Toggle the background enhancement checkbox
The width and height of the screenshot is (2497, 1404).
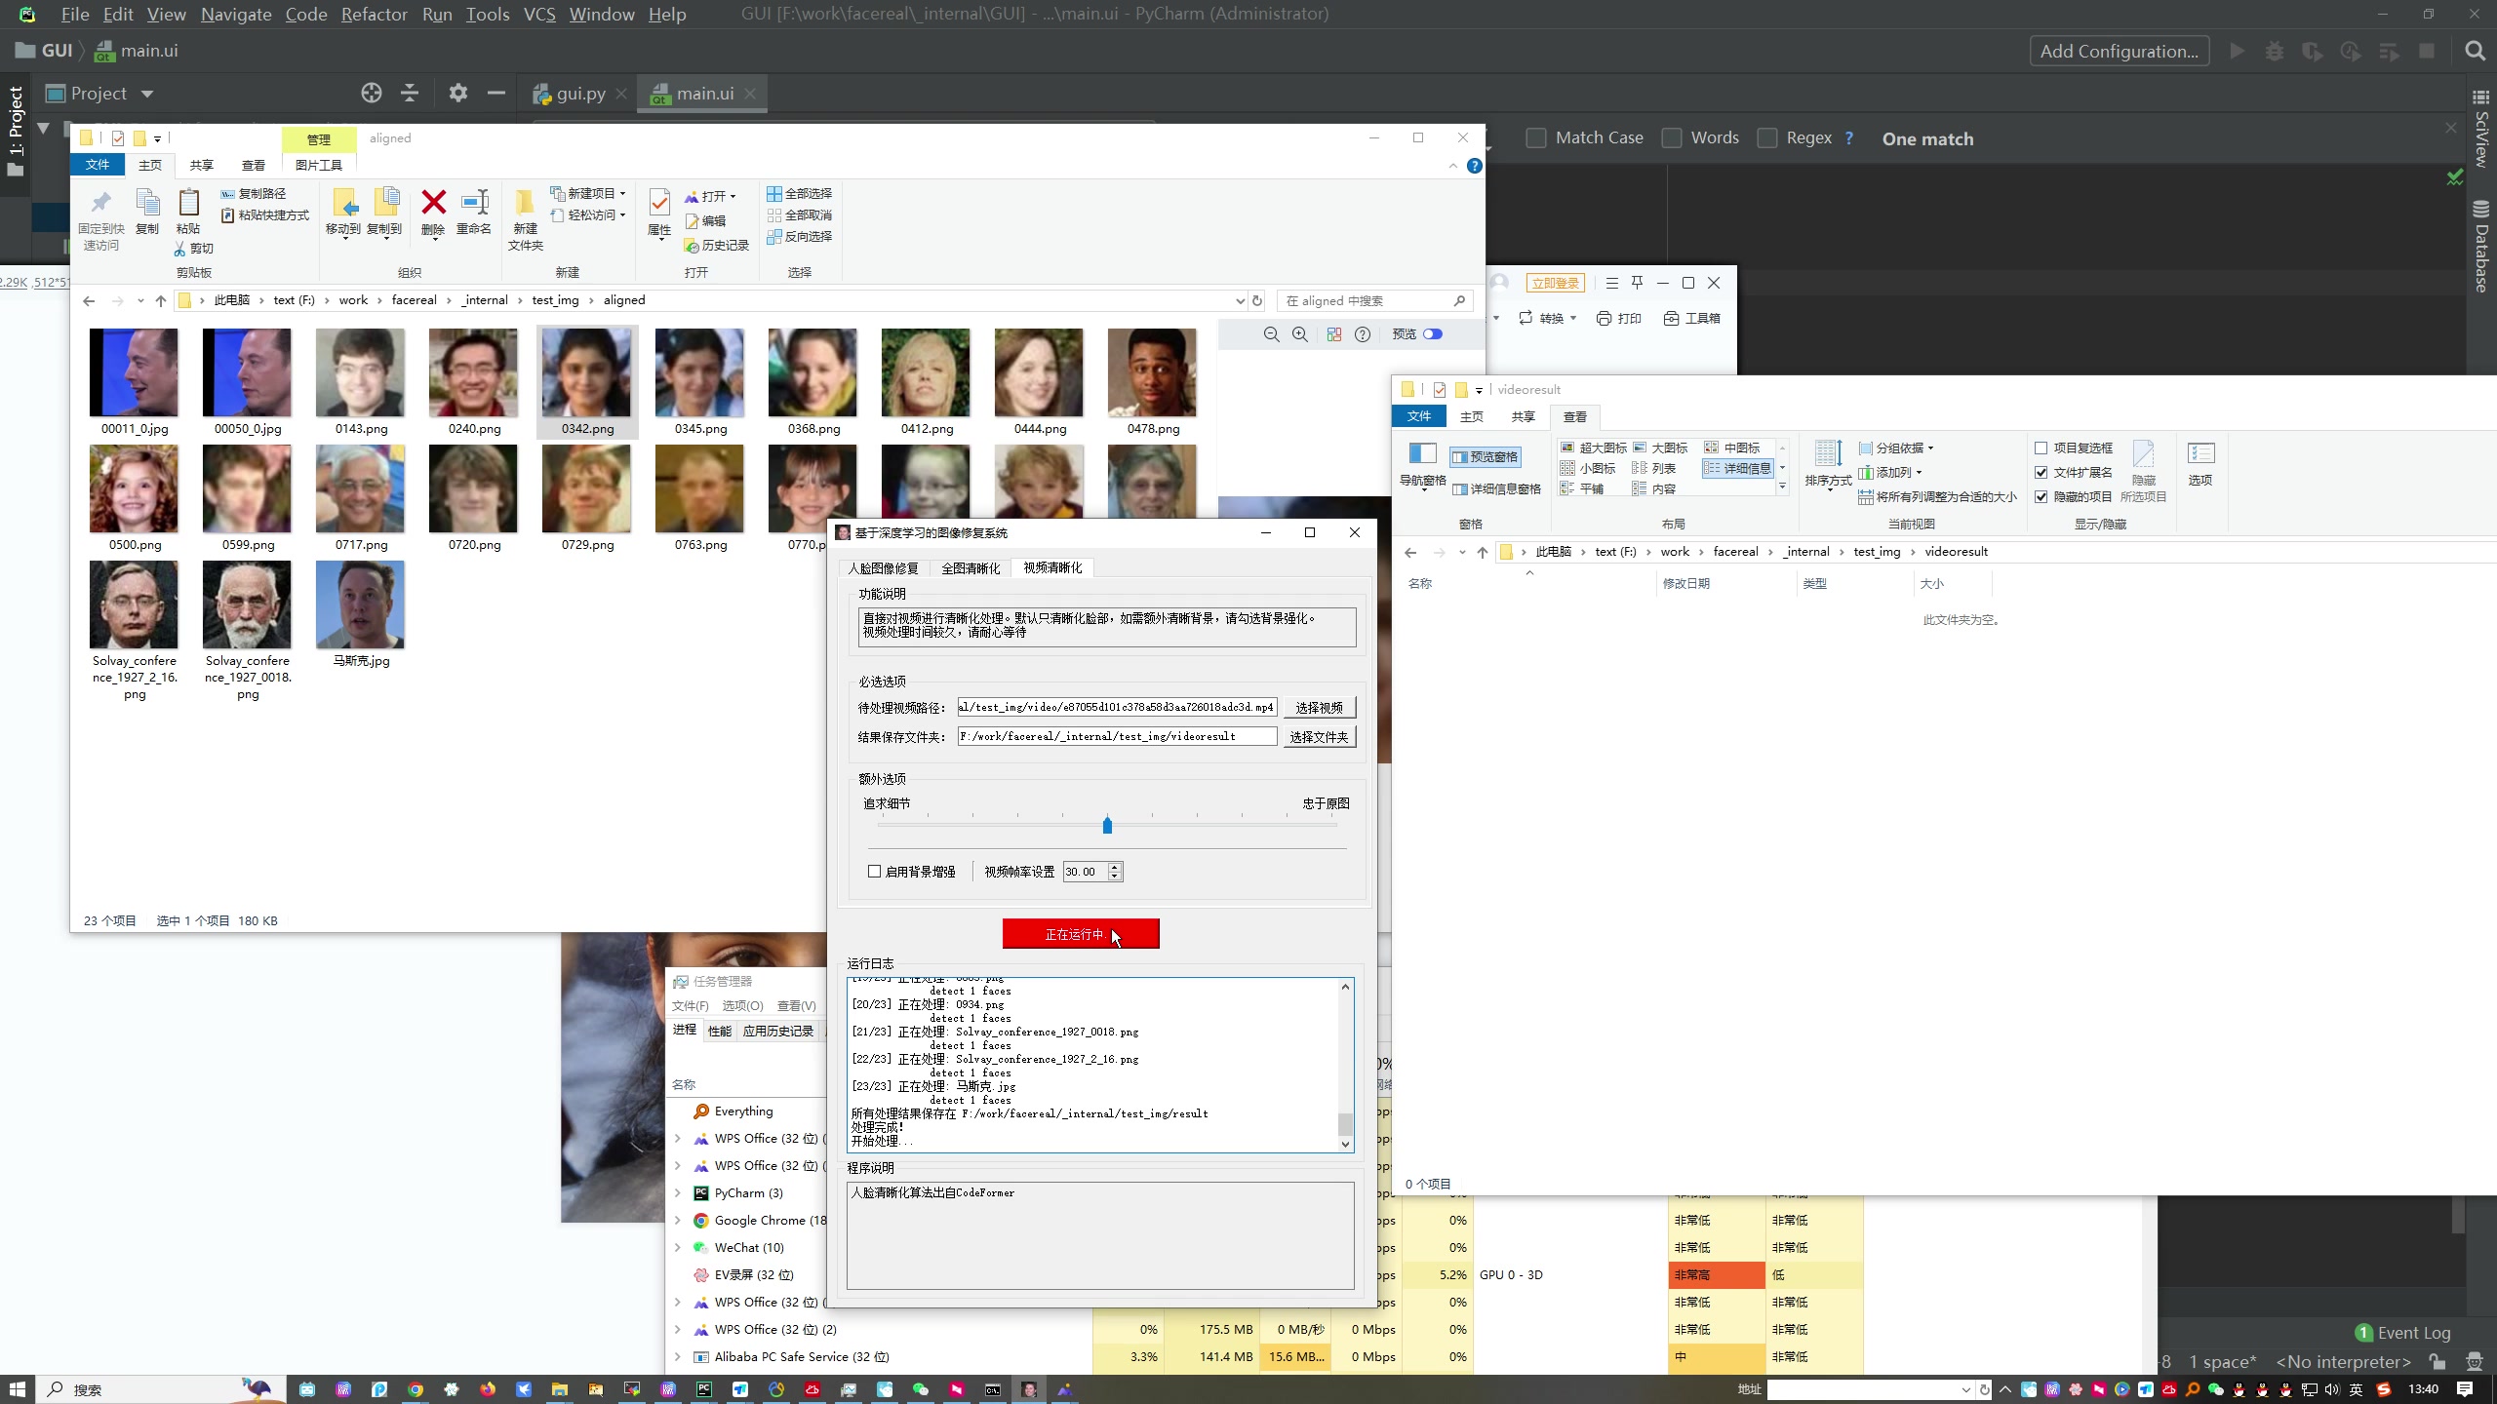(873, 871)
